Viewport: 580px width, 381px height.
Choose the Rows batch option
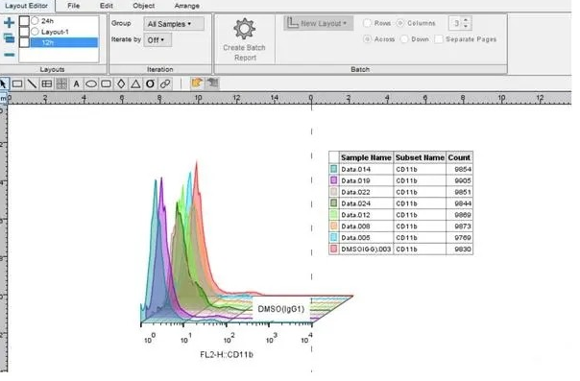coord(367,23)
